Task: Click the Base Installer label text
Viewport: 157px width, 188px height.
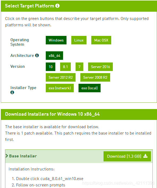Action: click(23, 156)
